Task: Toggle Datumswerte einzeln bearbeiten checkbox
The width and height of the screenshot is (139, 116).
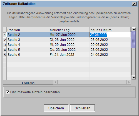Action: (x=8, y=92)
